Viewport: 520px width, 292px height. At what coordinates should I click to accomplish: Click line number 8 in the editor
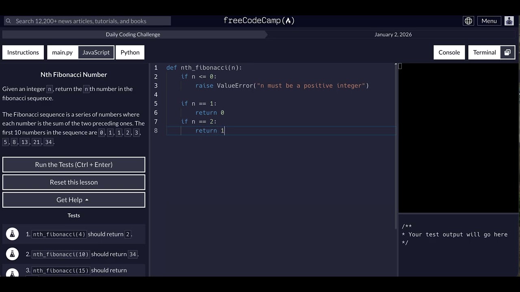(x=156, y=131)
